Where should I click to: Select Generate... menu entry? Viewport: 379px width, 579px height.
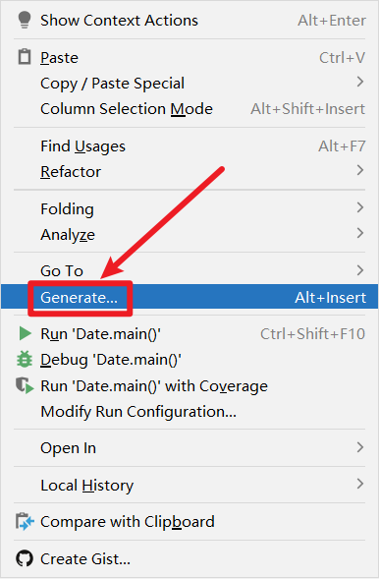(x=189, y=297)
